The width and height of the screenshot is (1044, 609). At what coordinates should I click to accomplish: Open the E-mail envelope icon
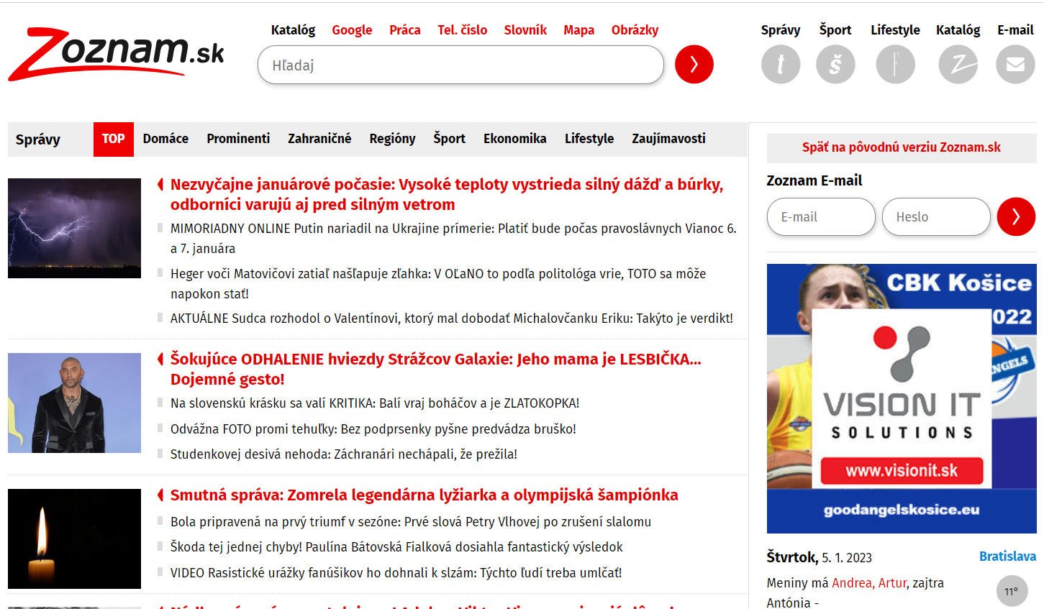coord(1015,65)
